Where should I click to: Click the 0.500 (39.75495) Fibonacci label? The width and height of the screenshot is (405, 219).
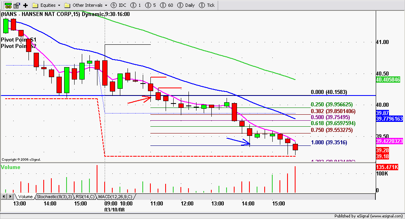pos(330,117)
